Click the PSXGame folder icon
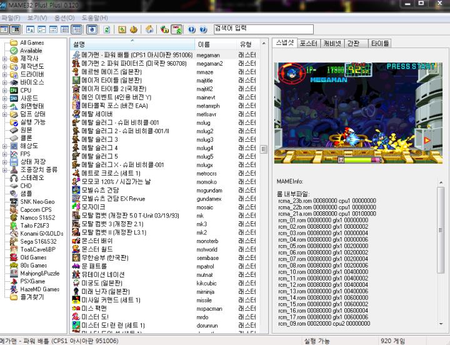The width and height of the screenshot is (450, 345). click(14, 281)
